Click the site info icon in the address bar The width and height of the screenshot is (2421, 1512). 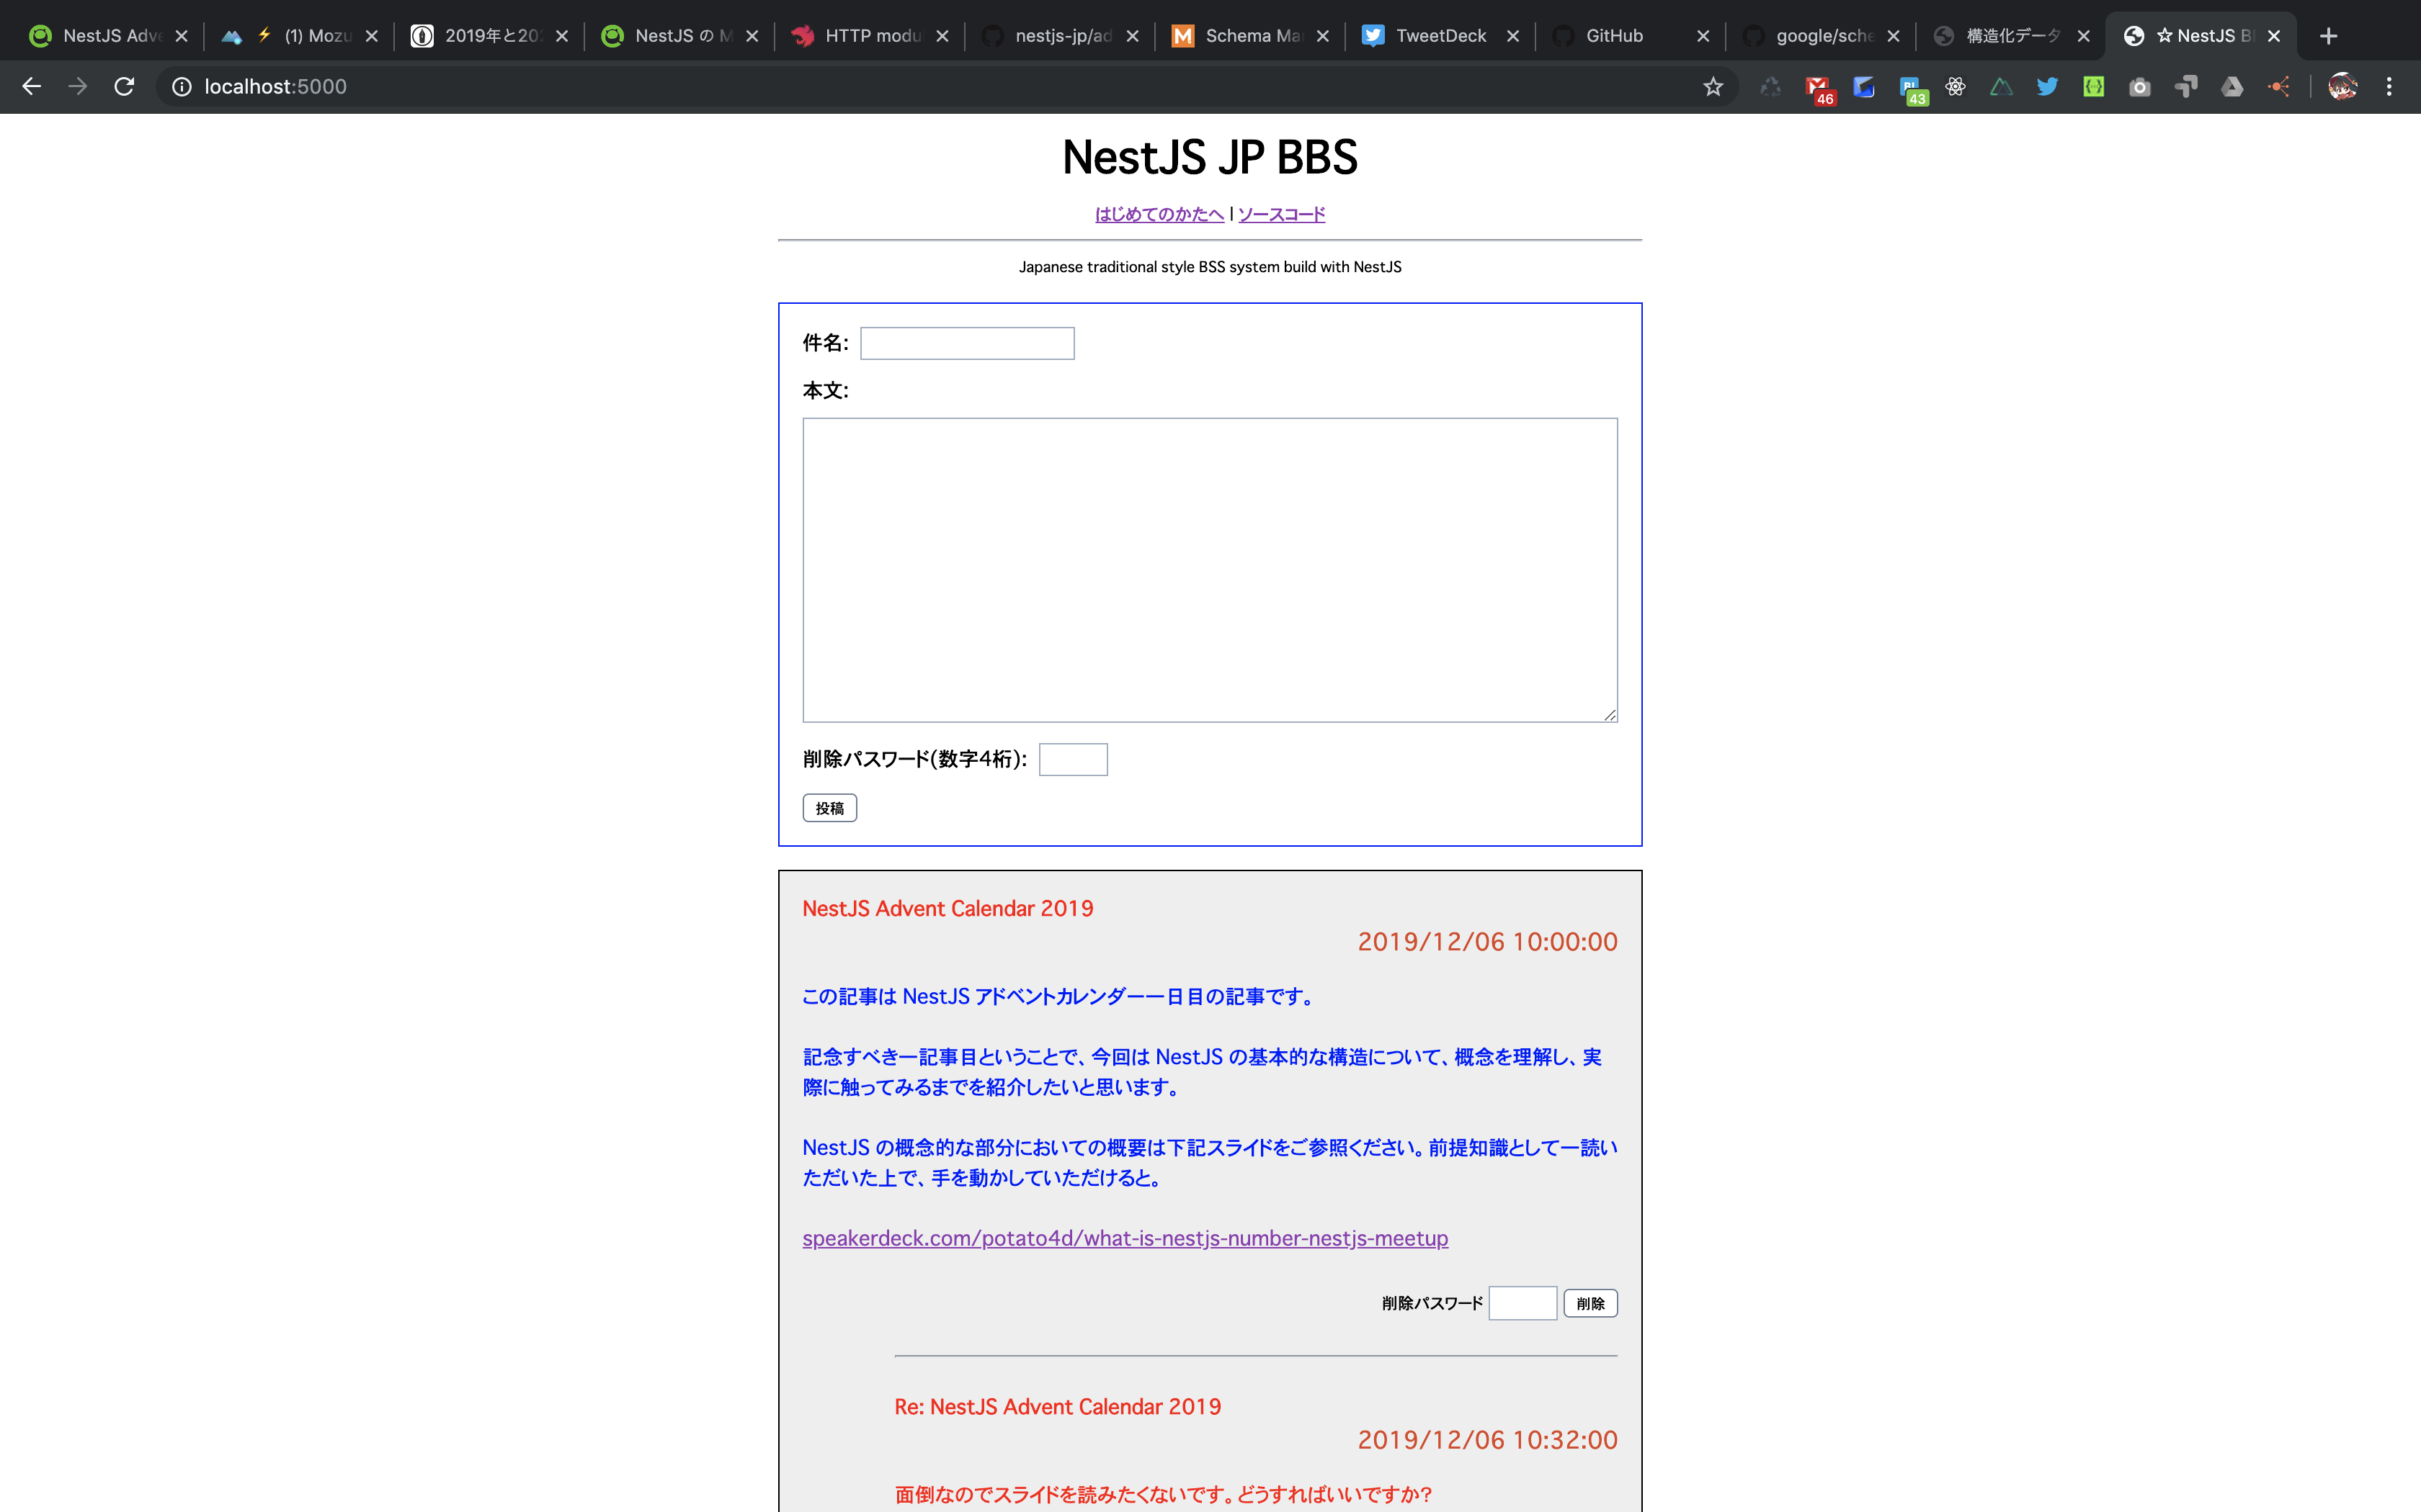tap(181, 86)
